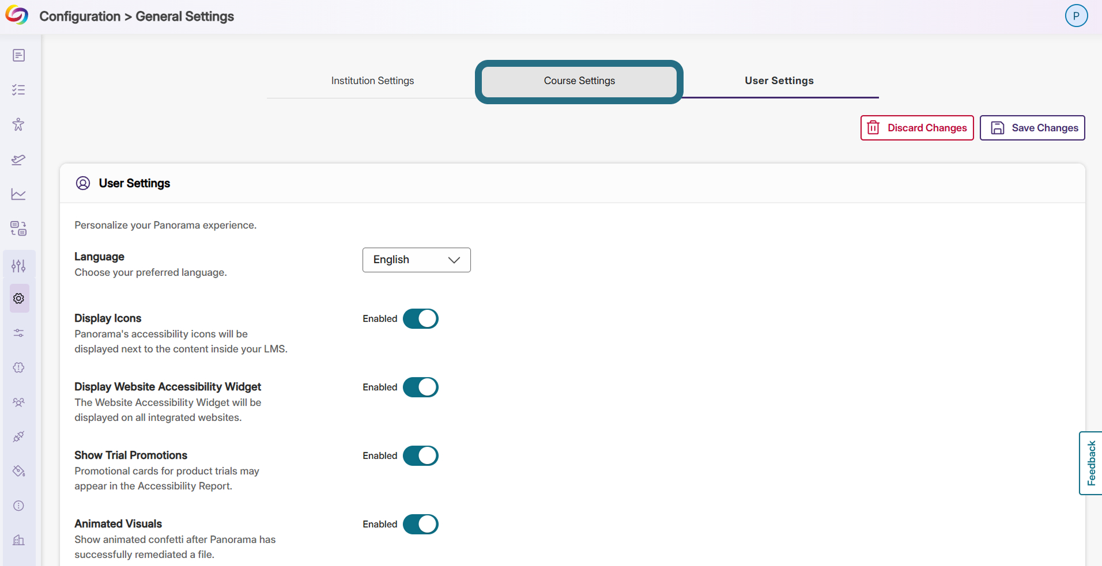This screenshot has height=566, width=1102.
Task: Turn off the Animated Visuals switch
Action: point(421,524)
